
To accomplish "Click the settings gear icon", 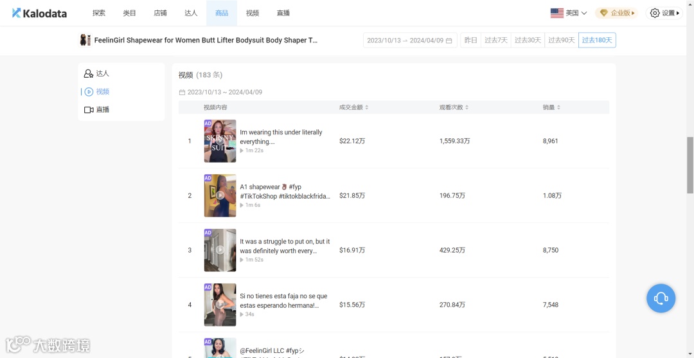I will pos(655,13).
